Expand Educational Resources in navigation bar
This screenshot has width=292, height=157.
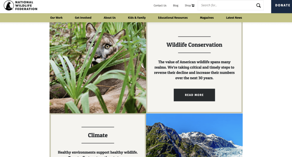[x=173, y=18]
